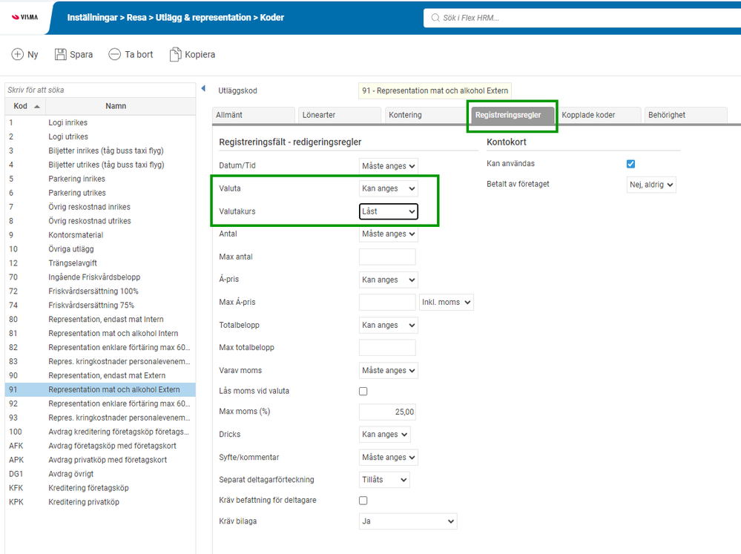741x554 pixels.
Task: Sort by Kod column arrow
Action: 37,106
